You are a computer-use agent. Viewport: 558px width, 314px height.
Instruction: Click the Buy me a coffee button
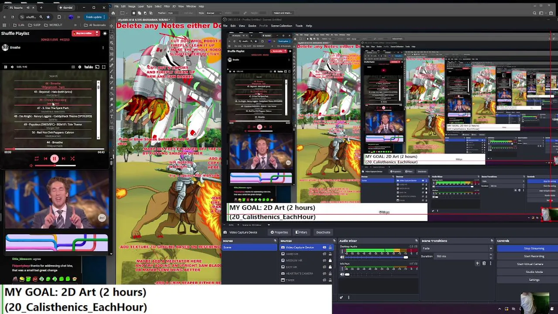coord(86,34)
